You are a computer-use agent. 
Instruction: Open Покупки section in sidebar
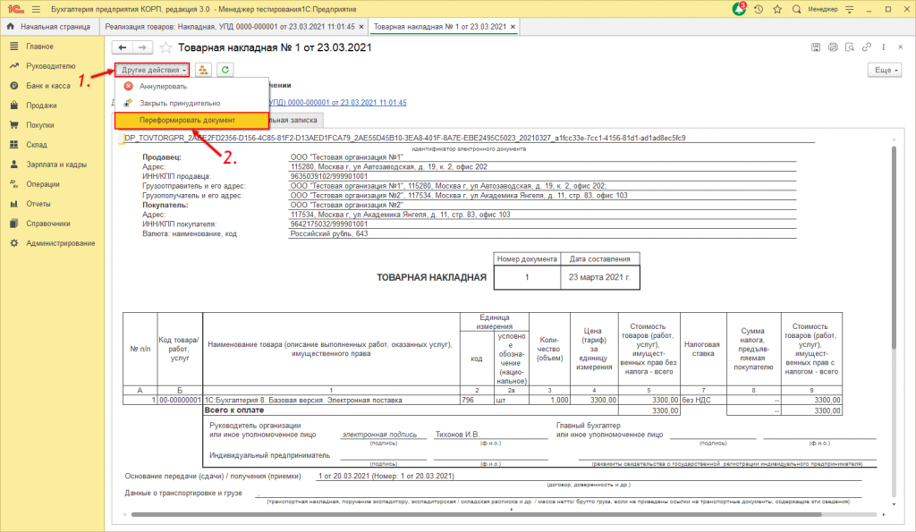[x=39, y=125]
